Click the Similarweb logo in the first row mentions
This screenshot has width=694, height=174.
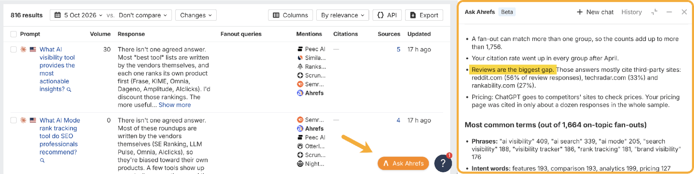coord(300,58)
